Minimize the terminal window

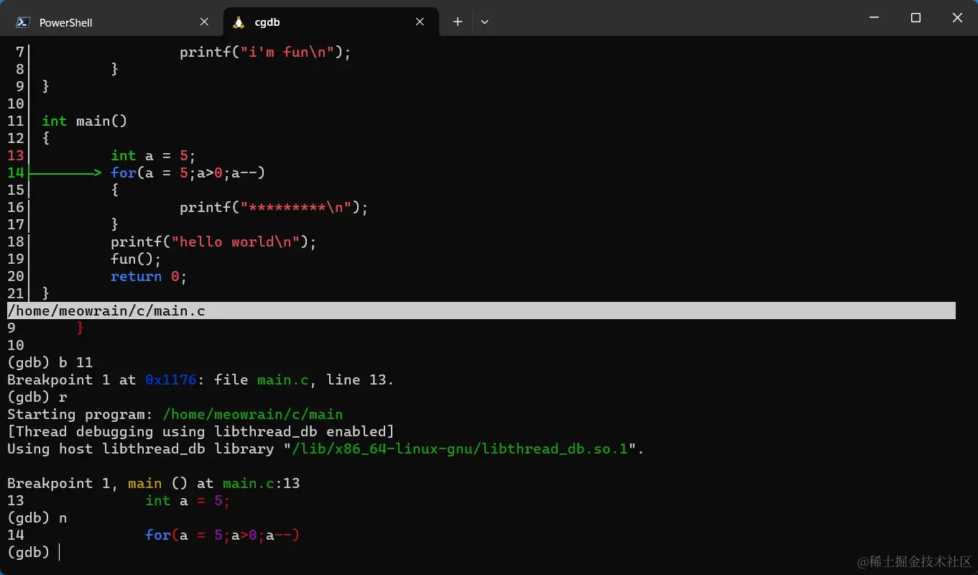coord(874,18)
